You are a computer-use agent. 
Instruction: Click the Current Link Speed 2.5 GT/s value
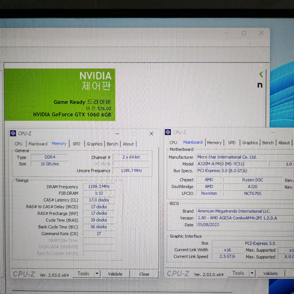(227, 256)
